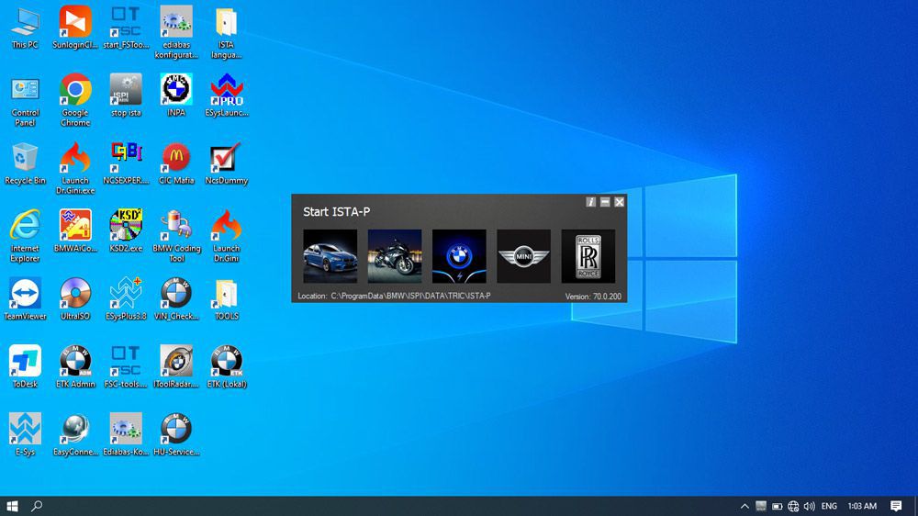Minimize the Start ISTA-P window
This screenshot has height=516, width=918.
(x=605, y=202)
